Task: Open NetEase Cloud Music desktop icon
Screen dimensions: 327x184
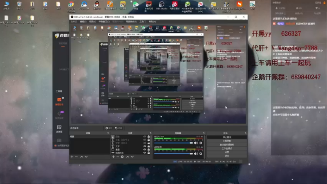Action: (175, 6)
